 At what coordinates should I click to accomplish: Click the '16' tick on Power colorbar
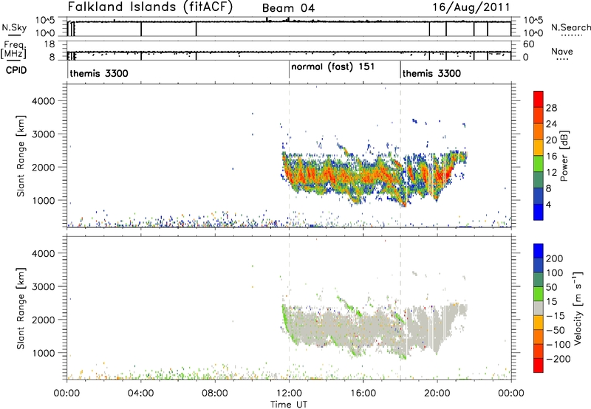pyautogui.click(x=551, y=157)
